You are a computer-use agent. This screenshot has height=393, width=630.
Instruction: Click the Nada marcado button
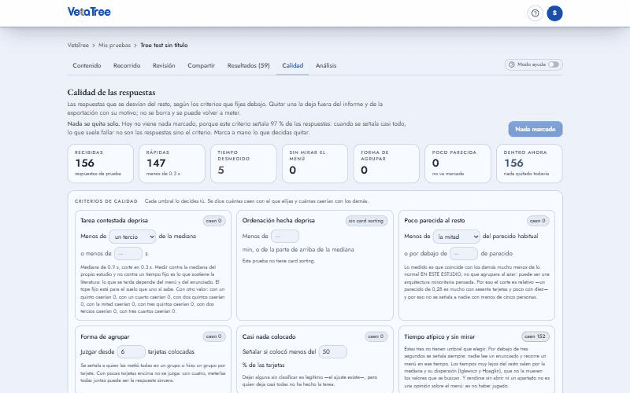tap(535, 129)
